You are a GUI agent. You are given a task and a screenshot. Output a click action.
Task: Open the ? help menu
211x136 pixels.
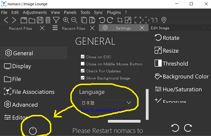[x=126, y=13]
